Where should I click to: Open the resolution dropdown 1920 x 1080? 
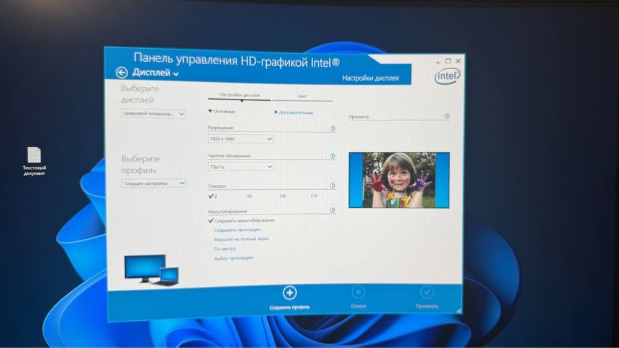click(x=240, y=138)
